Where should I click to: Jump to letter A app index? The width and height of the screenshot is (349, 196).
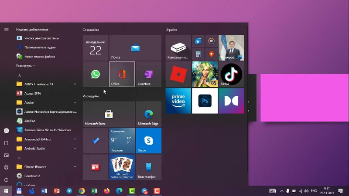click(20, 75)
